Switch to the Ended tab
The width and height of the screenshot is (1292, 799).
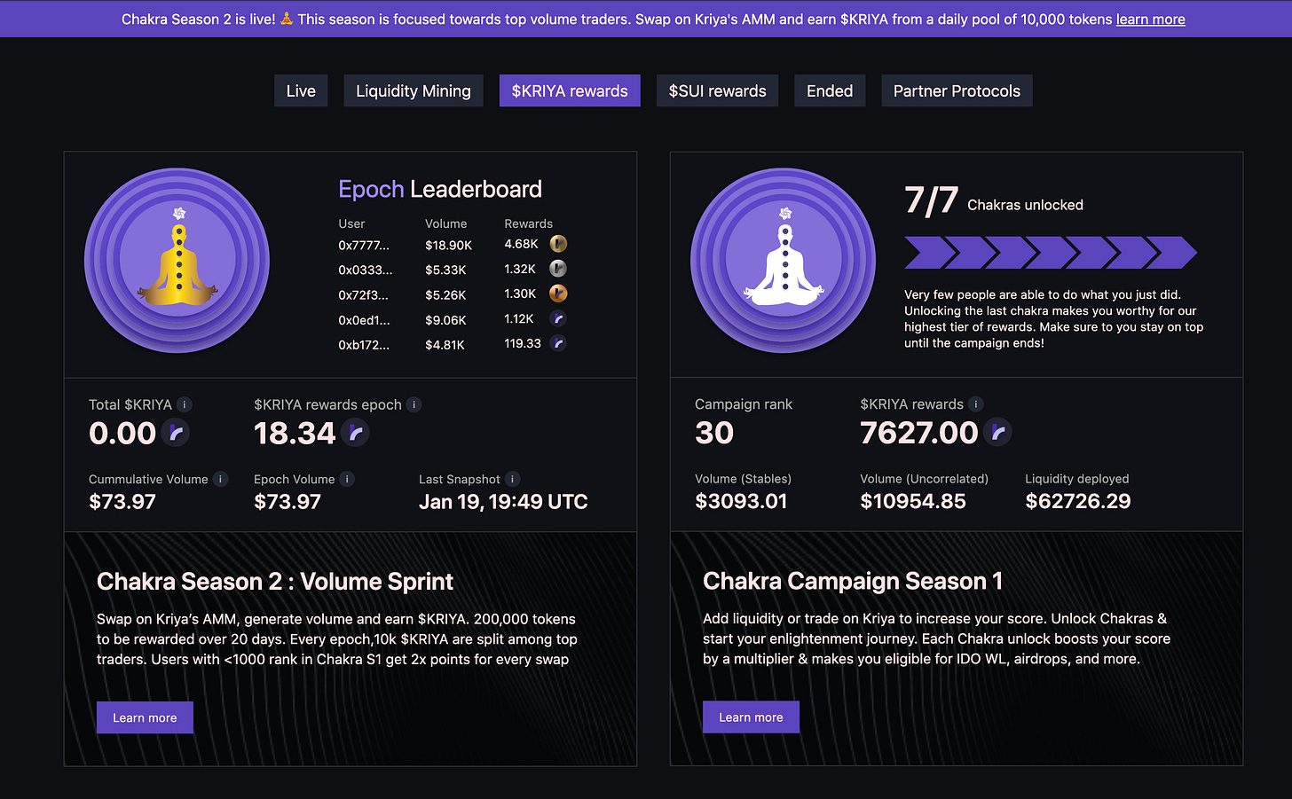(830, 90)
